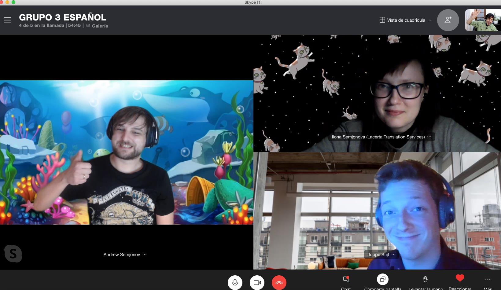
Task: End the call with red button
Action: [x=279, y=282]
